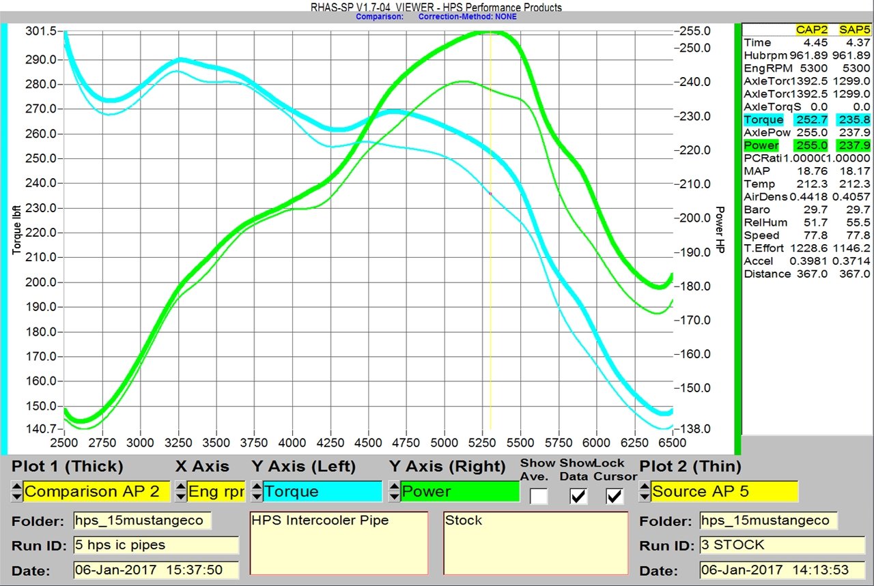Click the Hubrpm row in data table
This screenshot has width=874, height=586.
[x=806, y=55]
